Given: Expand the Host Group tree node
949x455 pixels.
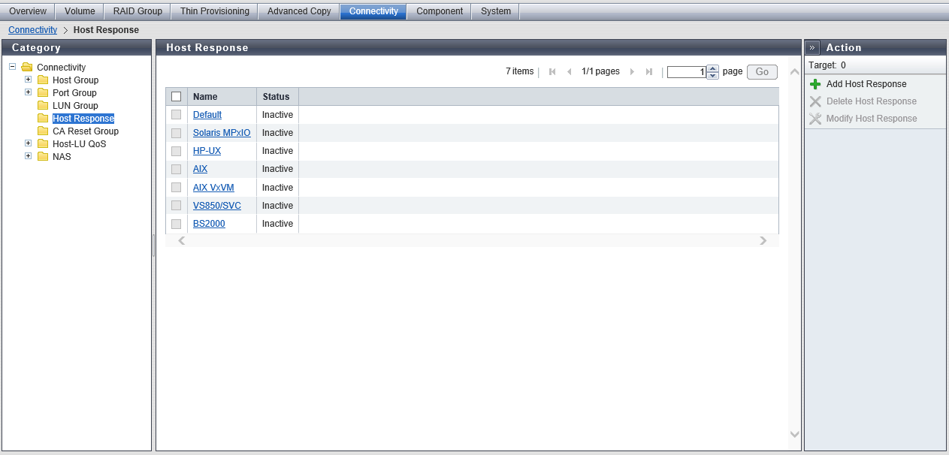Looking at the screenshot, I should click(29, 80).
